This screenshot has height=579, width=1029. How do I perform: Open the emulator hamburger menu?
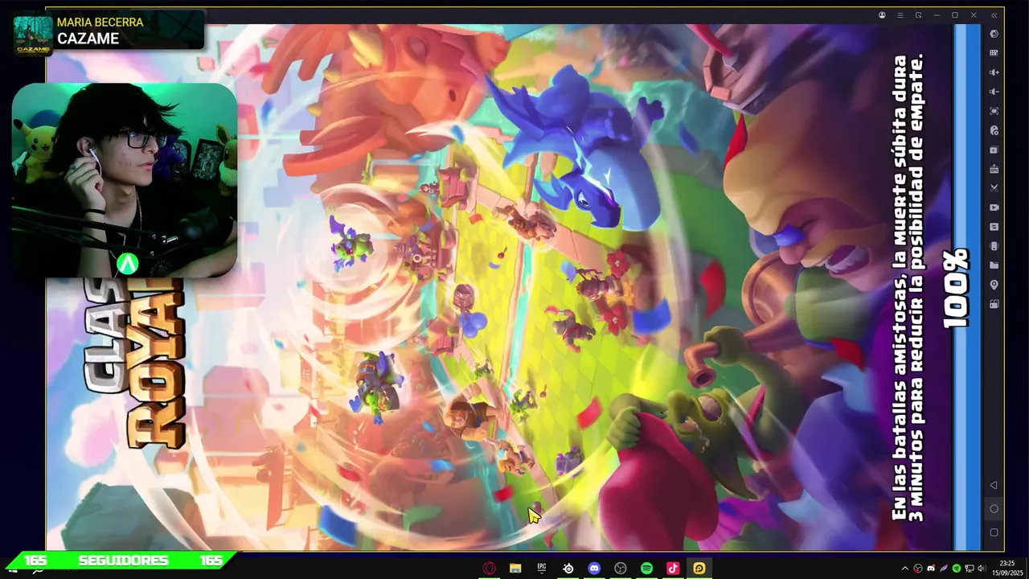900,15
